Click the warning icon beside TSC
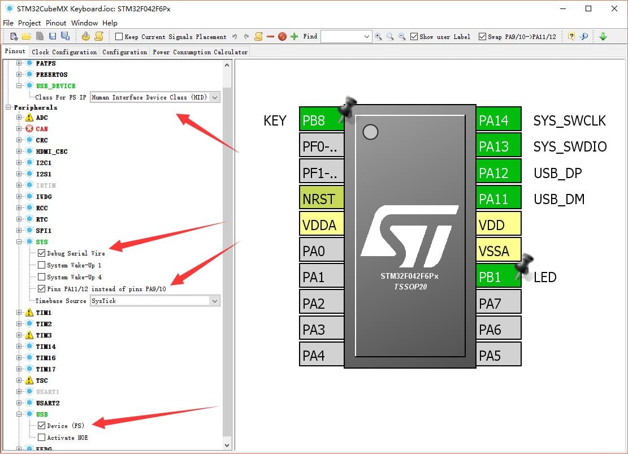Image resolution: width=628 pixels, height=454 pixels. (29, 381)
